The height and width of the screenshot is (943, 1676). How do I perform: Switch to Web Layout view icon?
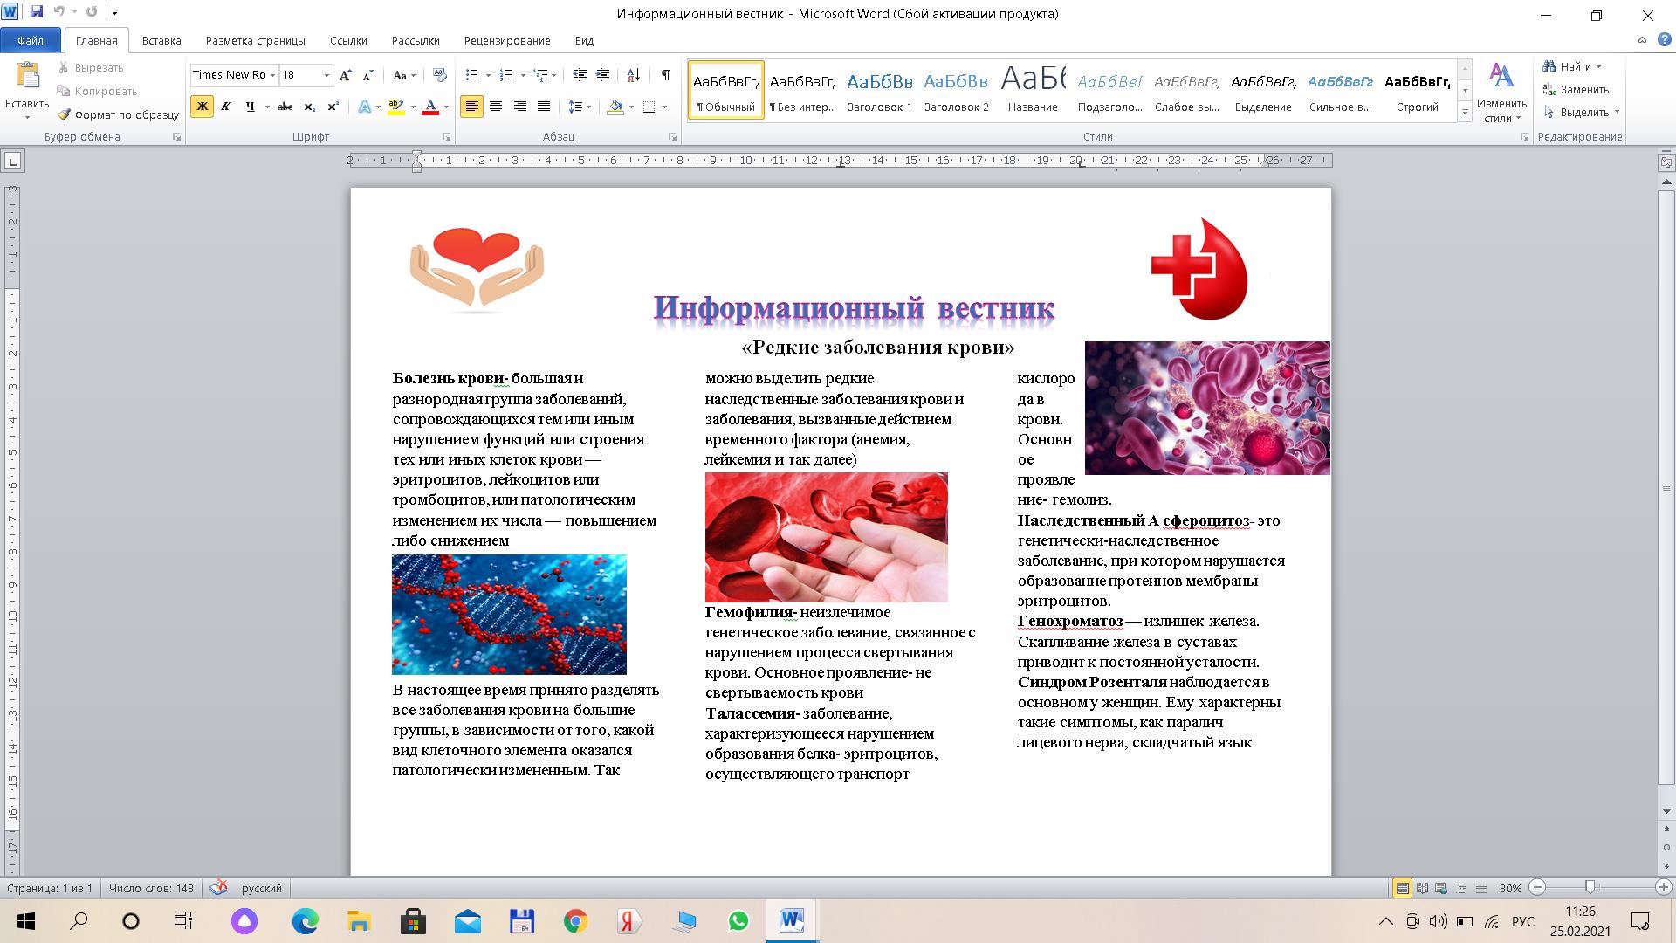click(x=1441, y=888)
